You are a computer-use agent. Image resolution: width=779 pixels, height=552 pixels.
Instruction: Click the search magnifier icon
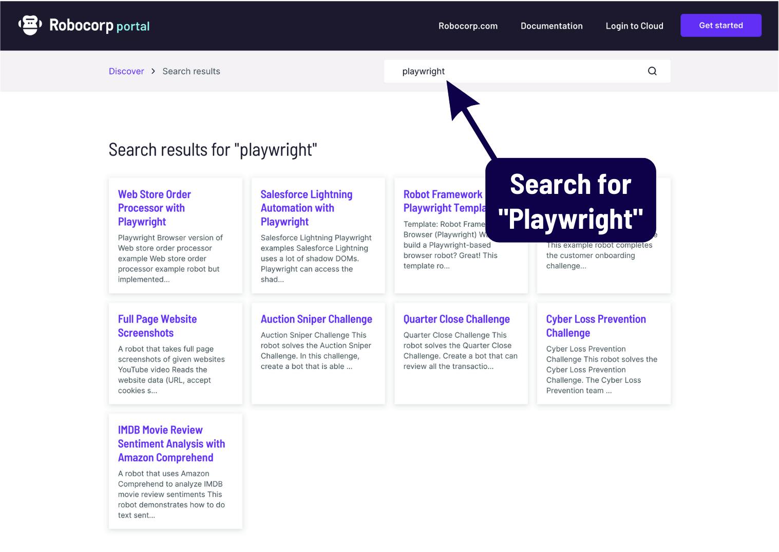652,71
